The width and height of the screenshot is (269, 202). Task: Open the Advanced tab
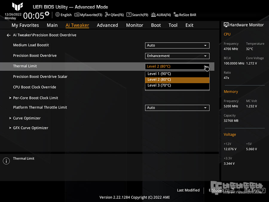pyautogui.click(x=107, y=25)
